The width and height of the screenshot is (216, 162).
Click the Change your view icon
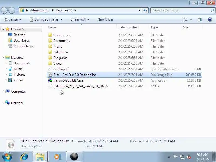tap(185, 19)
